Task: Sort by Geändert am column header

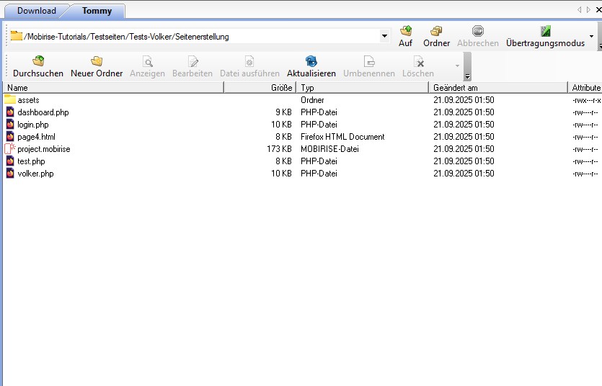Action: coord(498,88)
